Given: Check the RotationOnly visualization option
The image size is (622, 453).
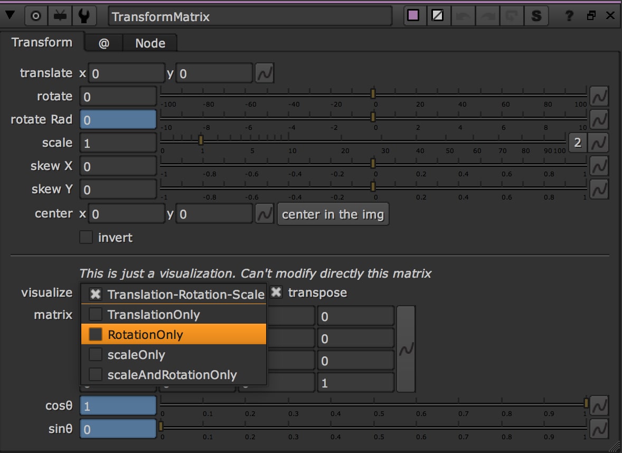Looking at the screenshot, I should (x=96, y=334).
